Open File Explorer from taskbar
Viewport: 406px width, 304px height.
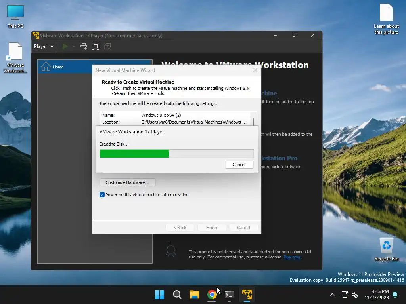coord(195,294)
